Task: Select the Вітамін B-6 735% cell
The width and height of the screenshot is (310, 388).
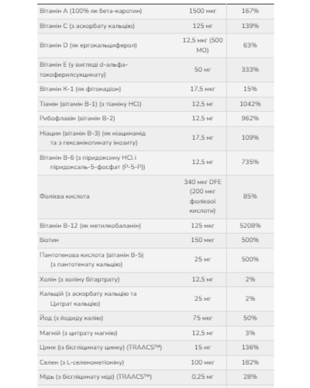Action: (x=250, y=162)
